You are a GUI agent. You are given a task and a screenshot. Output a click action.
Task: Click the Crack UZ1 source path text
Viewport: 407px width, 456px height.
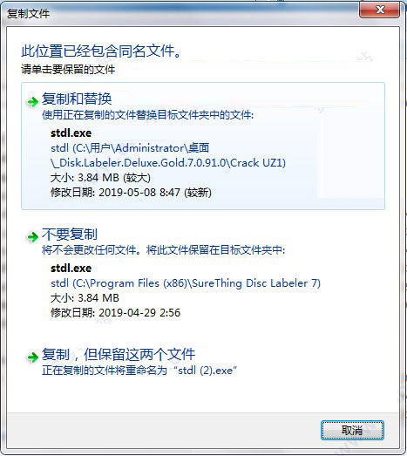[168, 155]
